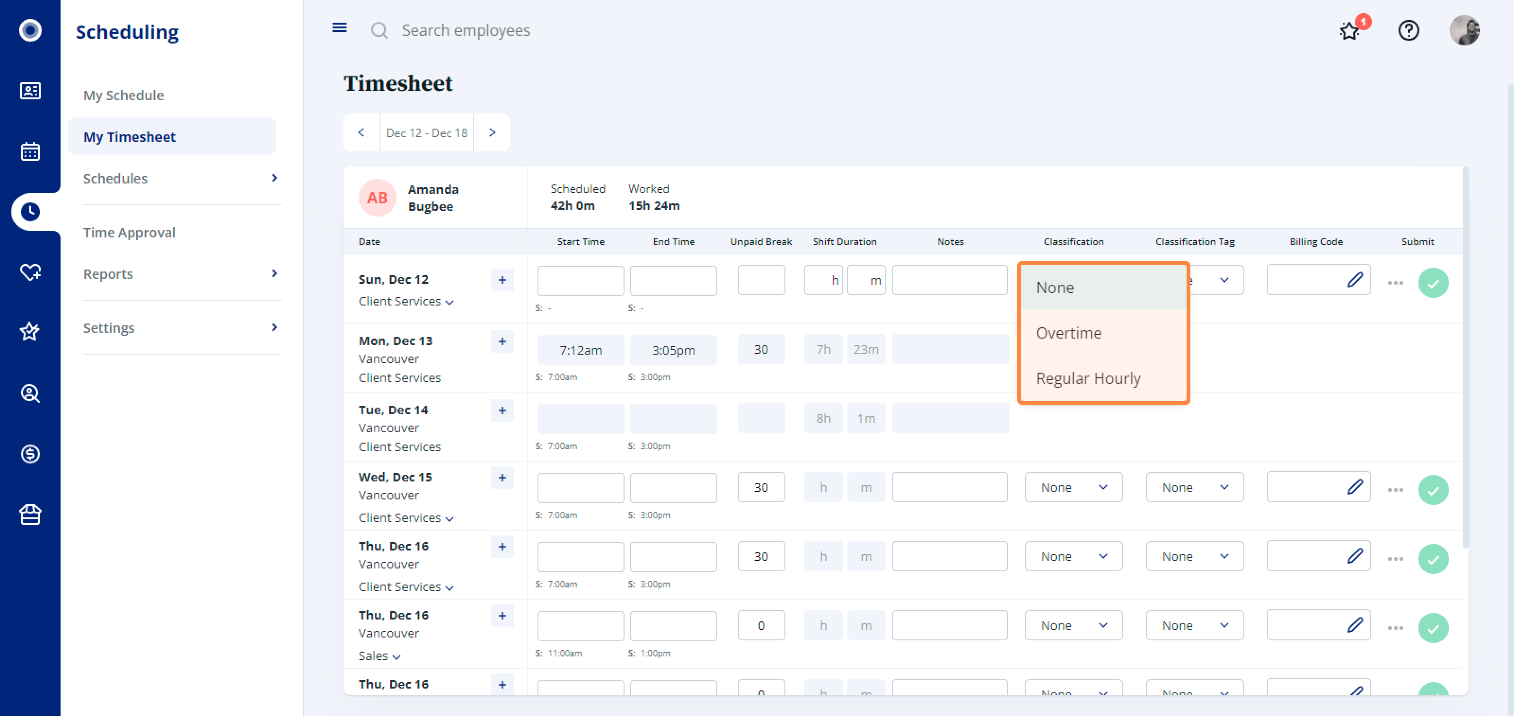The height and width of the screenshot is (716, 1514).
Task: Click the search magnifier icon
Action: (x=379, y=30)
